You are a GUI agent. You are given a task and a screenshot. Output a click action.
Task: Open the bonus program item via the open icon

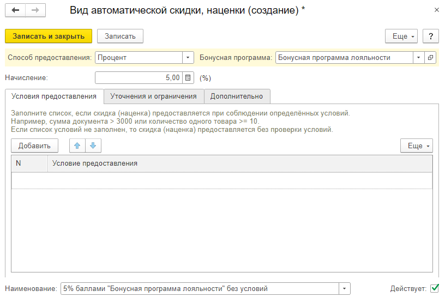[x=430, y=58]
